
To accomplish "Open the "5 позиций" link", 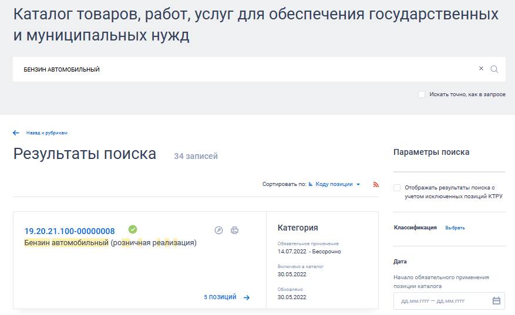I will tap(220, 297).
